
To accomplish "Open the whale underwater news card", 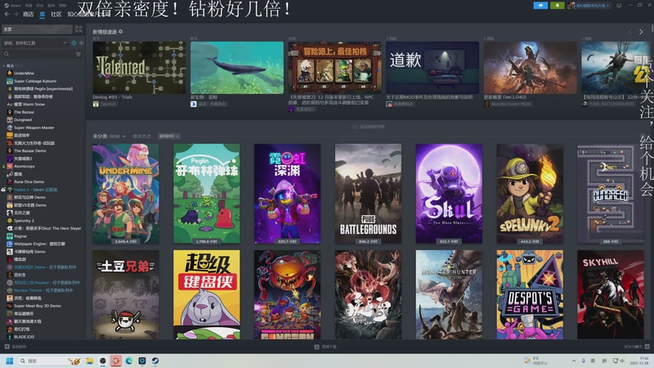I will tap(237, 68).
